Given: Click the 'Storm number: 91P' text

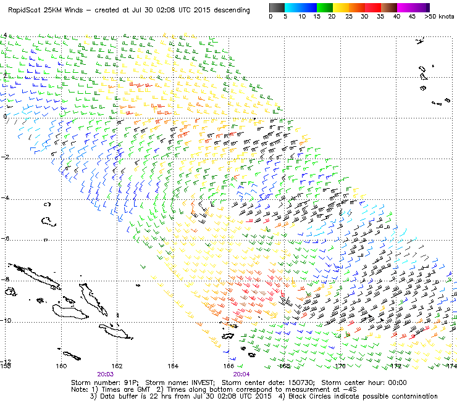Looking at the screenshot, I should 104,382.
